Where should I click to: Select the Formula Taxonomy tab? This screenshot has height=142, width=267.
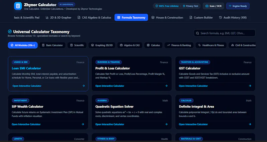click(131, 17)
